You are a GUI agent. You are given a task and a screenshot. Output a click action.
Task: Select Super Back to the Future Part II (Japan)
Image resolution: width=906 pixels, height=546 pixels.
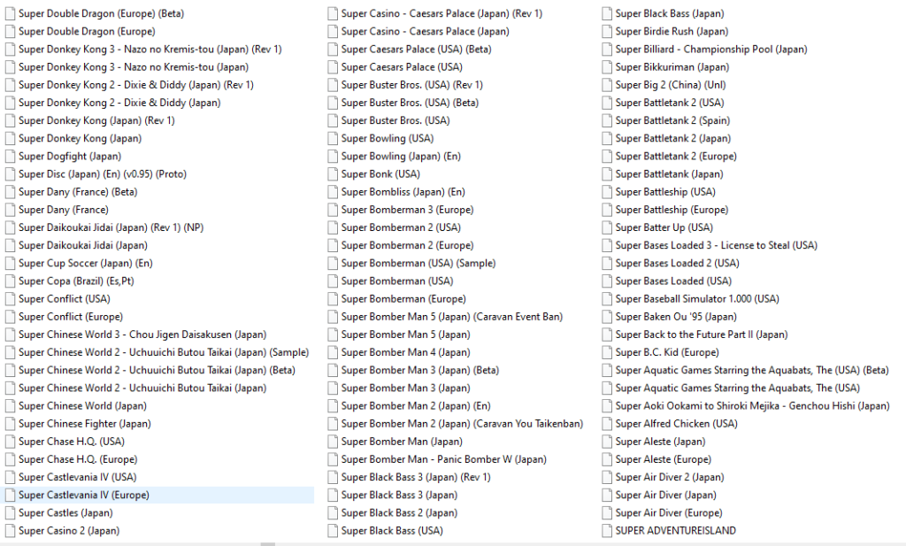(701, 335)
